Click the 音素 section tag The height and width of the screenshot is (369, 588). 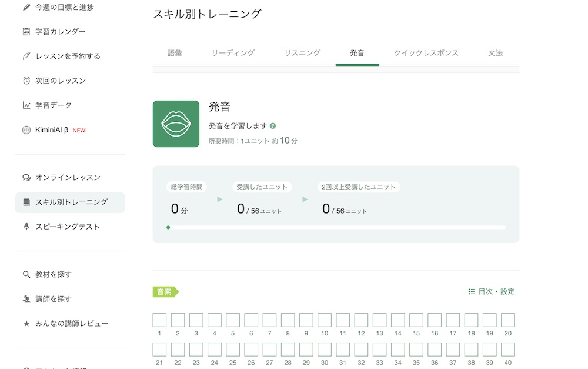point(166,292)
